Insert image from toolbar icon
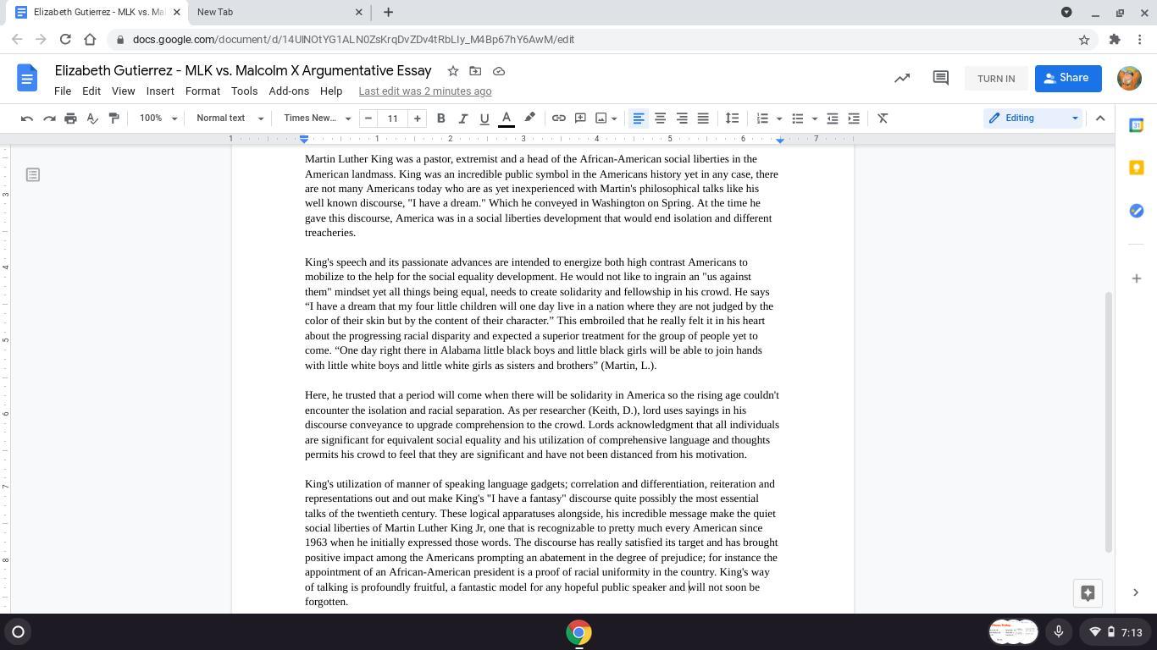 coord(601,118)
